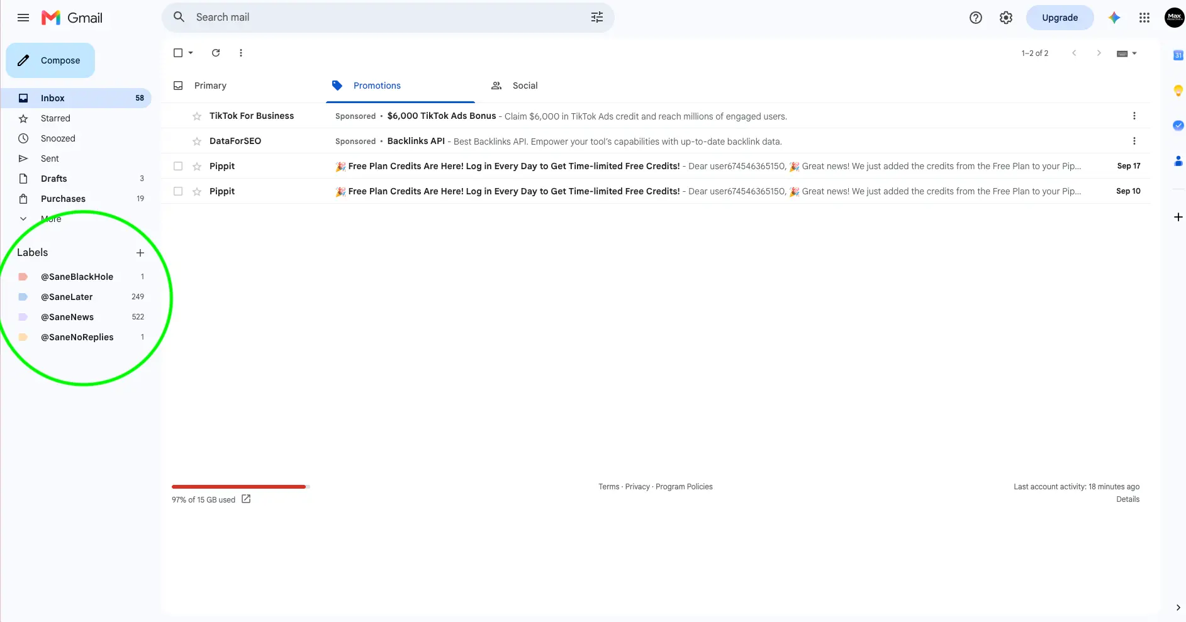
Task: Open Settings gear icon
Action: click(x=1006, y=18)
